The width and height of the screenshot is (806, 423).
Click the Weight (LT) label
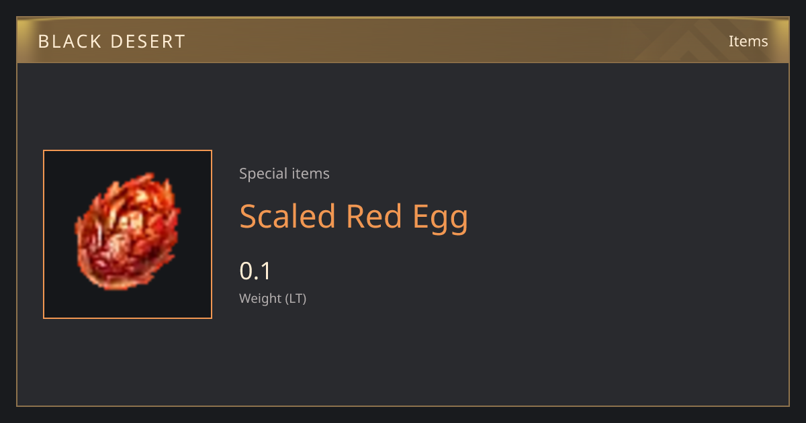point(273,299)
